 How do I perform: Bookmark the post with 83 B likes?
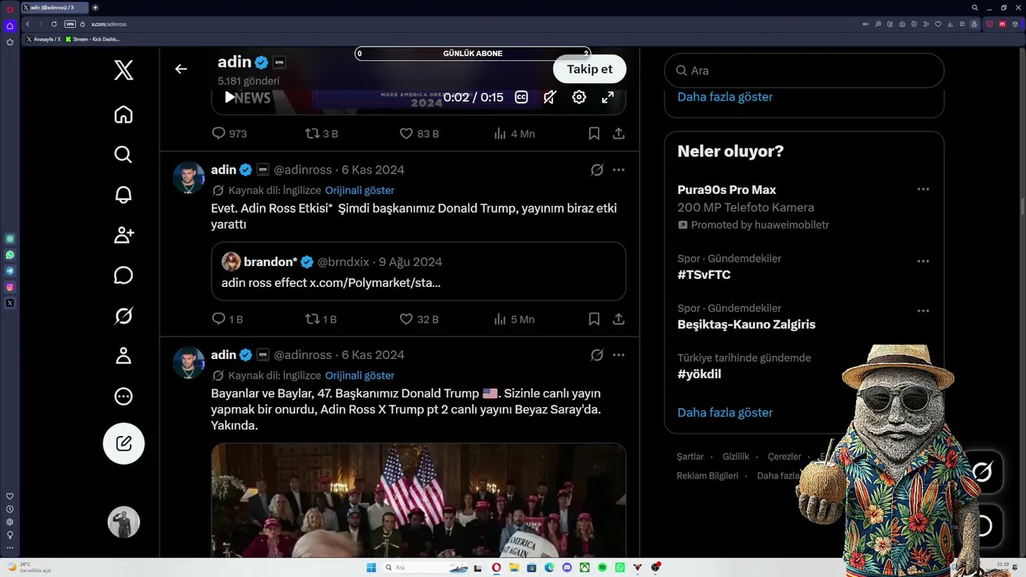[594, 134]
